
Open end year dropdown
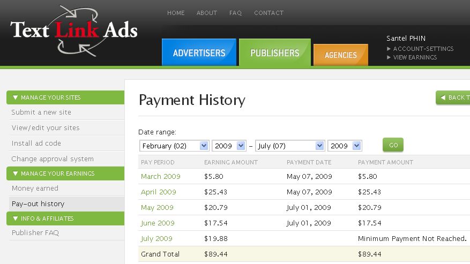click(x=345, y=146)
